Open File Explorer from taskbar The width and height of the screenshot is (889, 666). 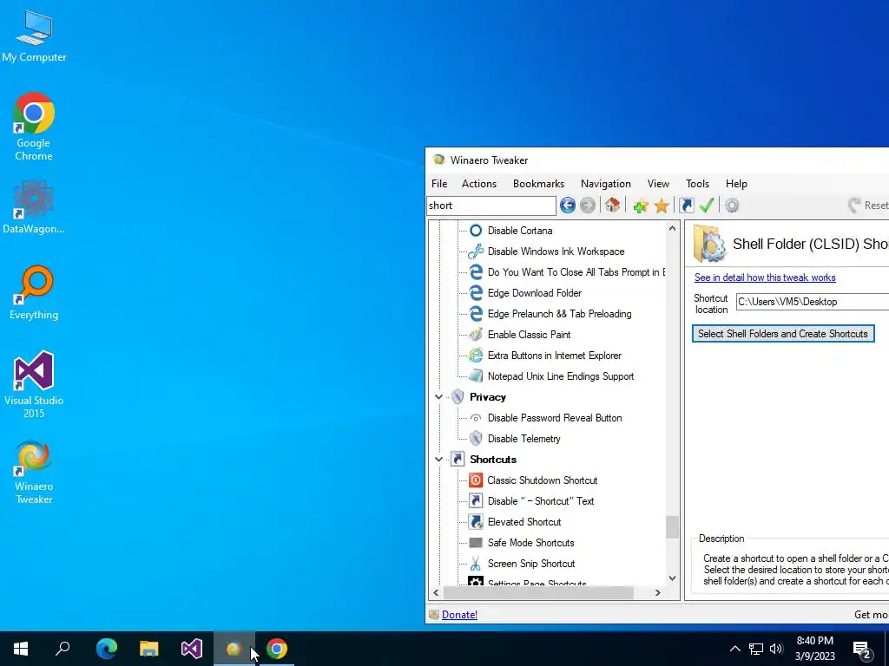[149, 649]
